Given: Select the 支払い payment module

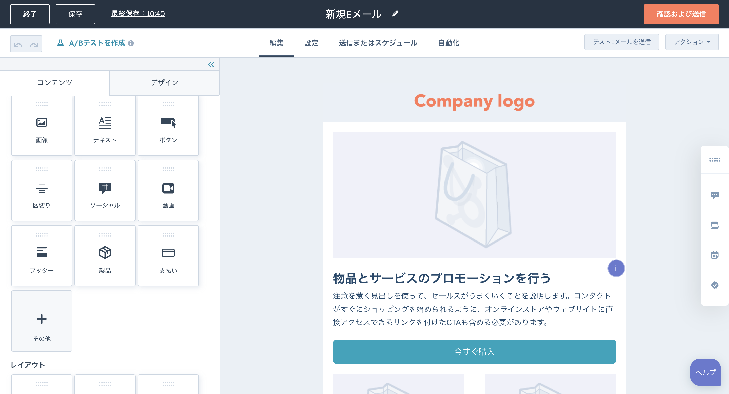Looking at the screenshot, I should point(168,255).
